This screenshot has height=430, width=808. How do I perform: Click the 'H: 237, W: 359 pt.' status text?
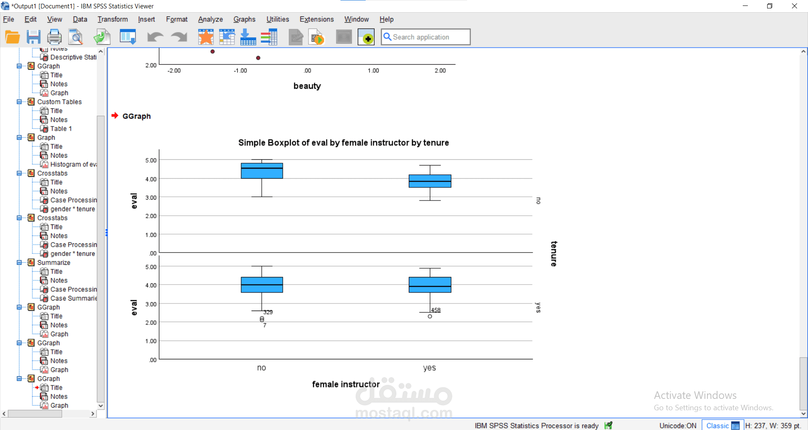coord(773,425)
